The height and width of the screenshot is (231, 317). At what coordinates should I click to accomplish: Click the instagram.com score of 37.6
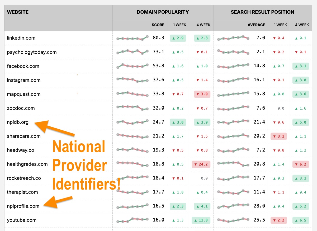tap(158, 80)
